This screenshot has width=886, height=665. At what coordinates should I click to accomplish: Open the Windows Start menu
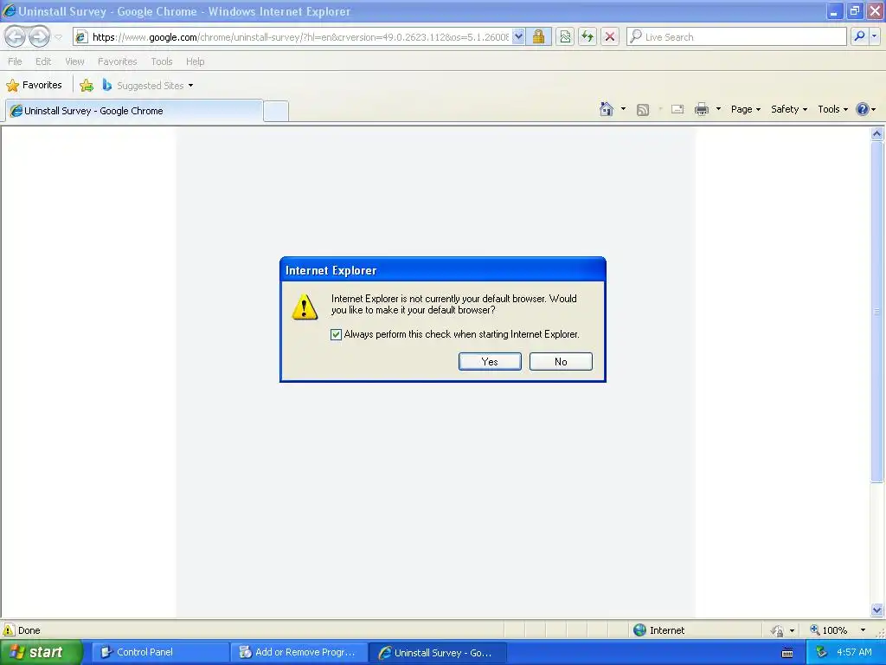40,652
